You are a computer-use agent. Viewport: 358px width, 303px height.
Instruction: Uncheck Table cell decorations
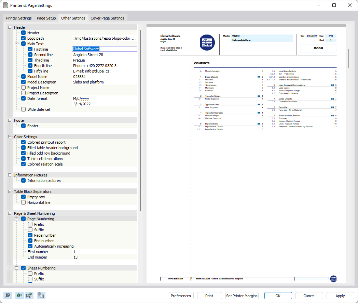[24, 159]
